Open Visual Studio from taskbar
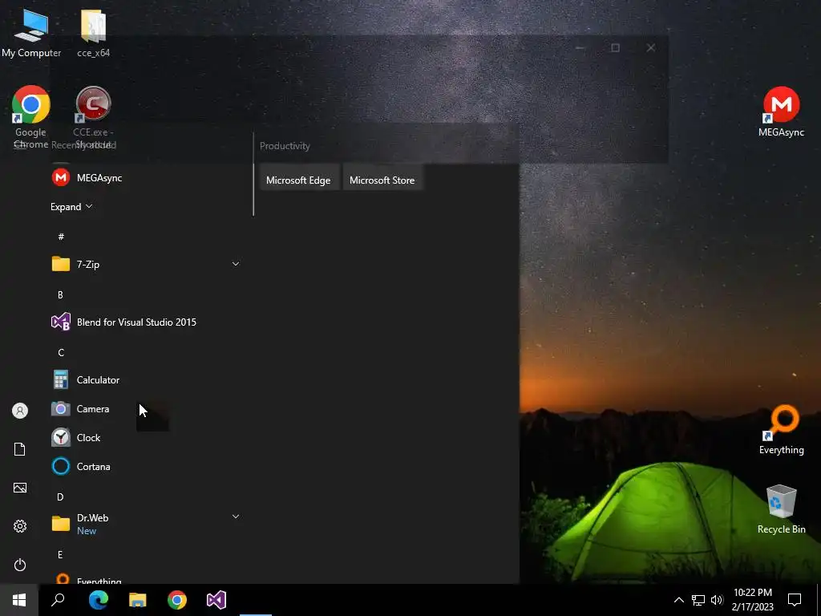This screenshot has width=821, height=616. tap(216, 600)
